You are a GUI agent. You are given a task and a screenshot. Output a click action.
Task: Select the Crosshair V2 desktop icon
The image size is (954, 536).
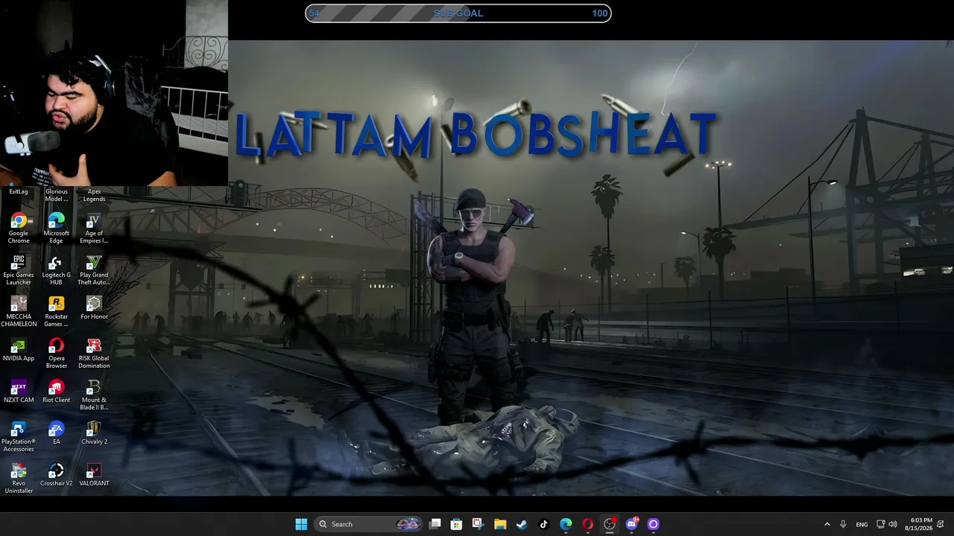click(56, 474)
